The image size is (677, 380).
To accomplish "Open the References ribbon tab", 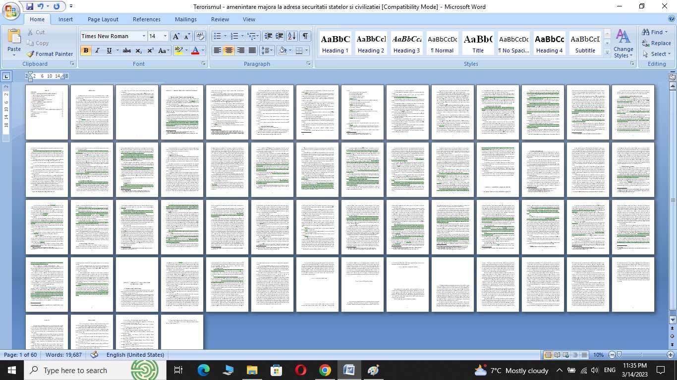I will (x=147, y=19).
